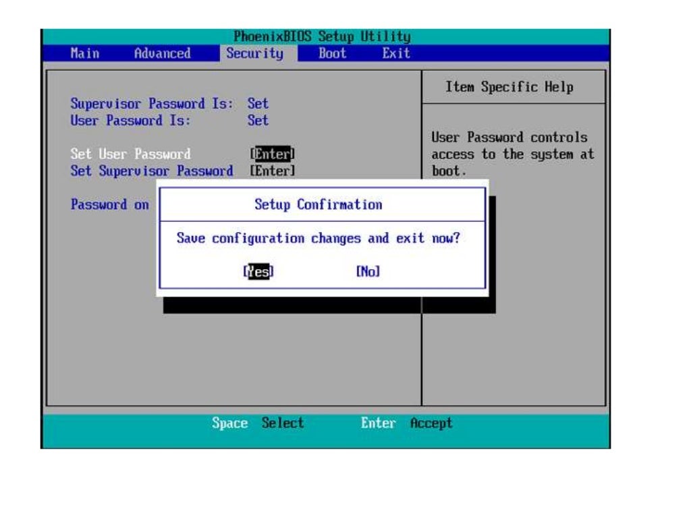
Task: Select Set User Password option
Action: coord(130,154)
